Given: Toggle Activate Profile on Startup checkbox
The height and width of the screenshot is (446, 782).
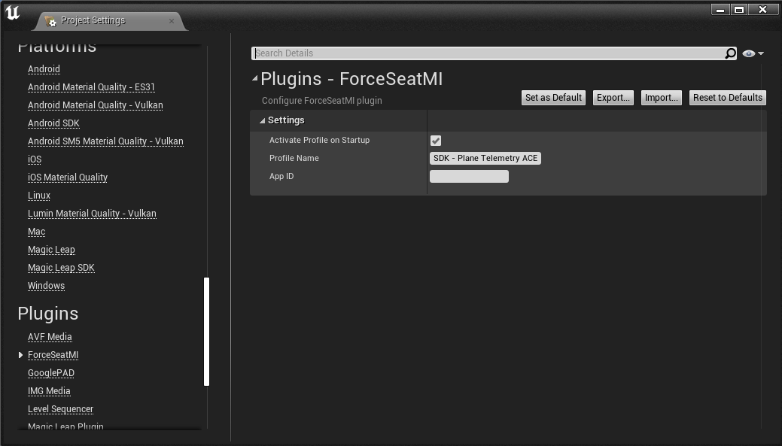Looking at the screenshot, I should (435, 141).
